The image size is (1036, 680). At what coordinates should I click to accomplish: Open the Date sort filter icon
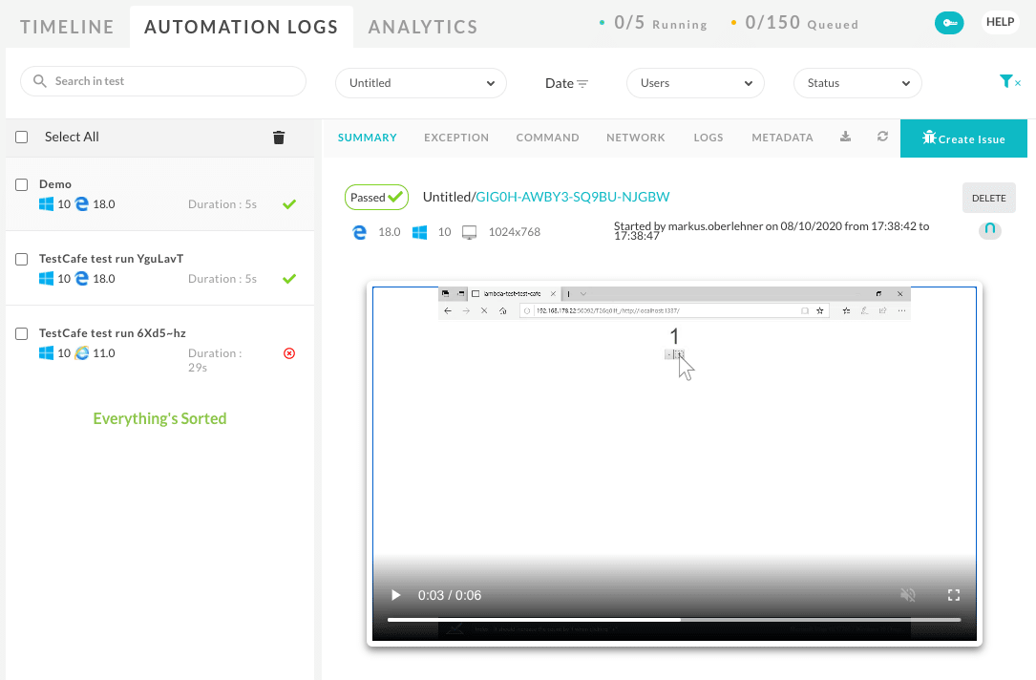pyautogui.click(x=582, y=84)
